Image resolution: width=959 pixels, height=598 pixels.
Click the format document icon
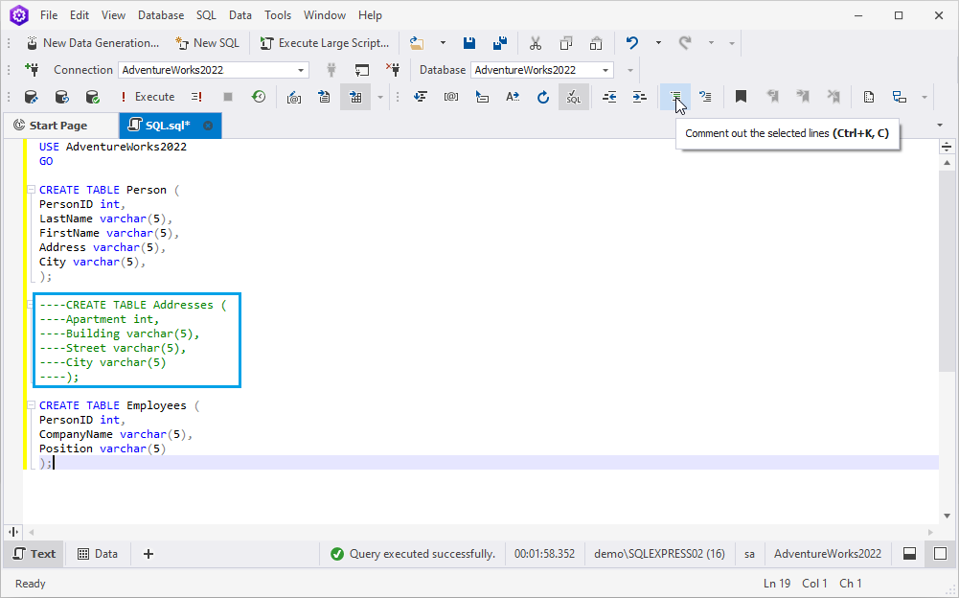[421, 97]
